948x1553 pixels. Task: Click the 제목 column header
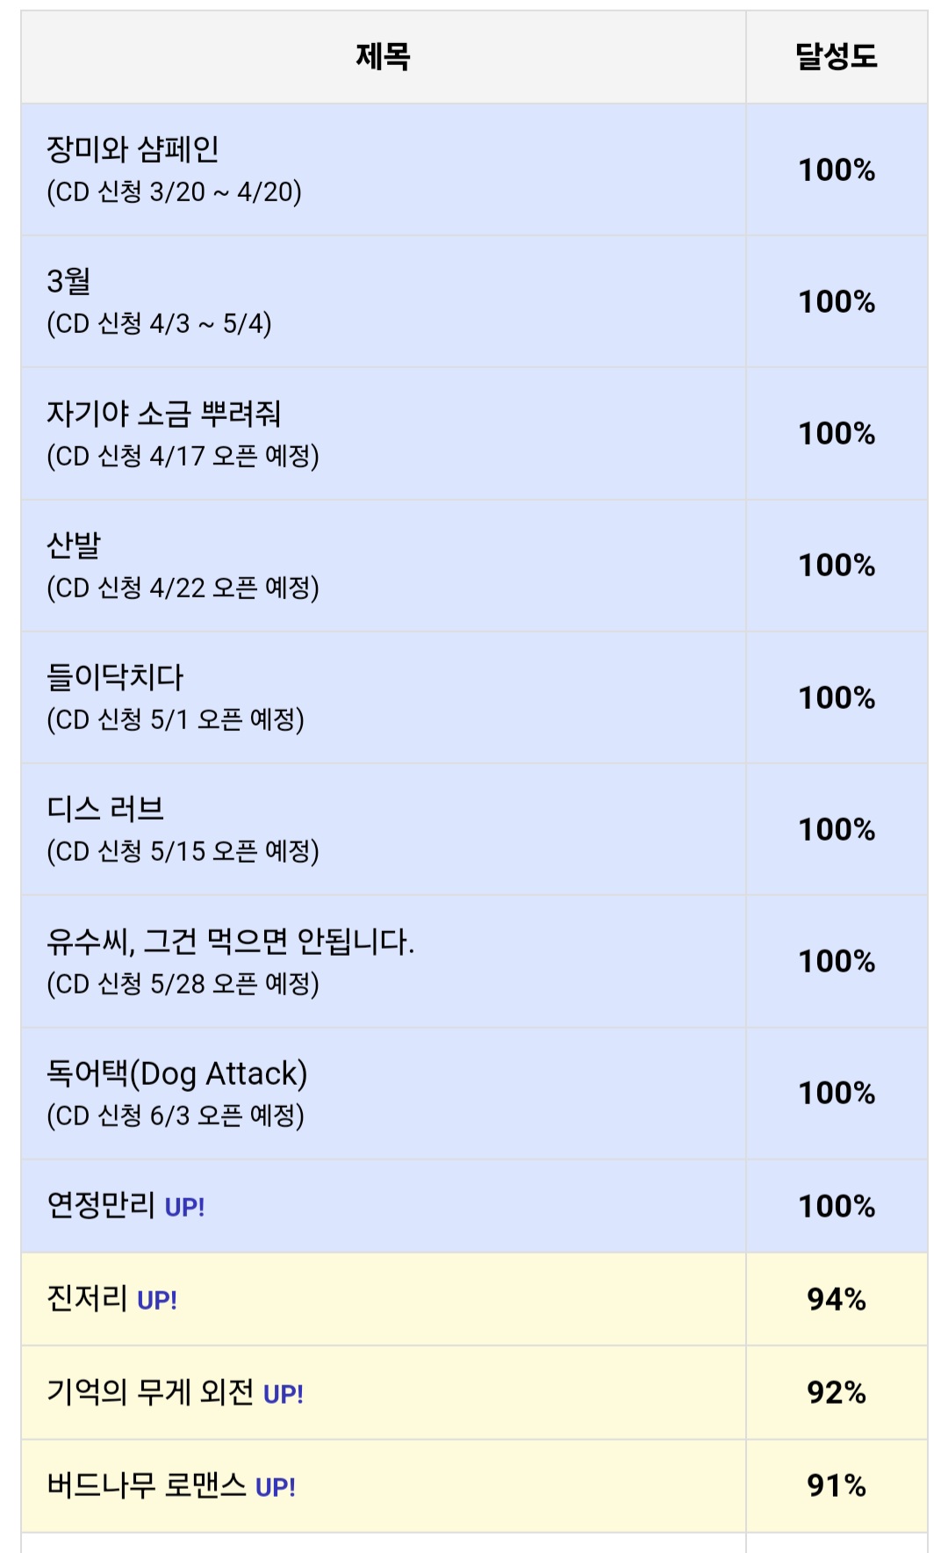tap(383, 57)
